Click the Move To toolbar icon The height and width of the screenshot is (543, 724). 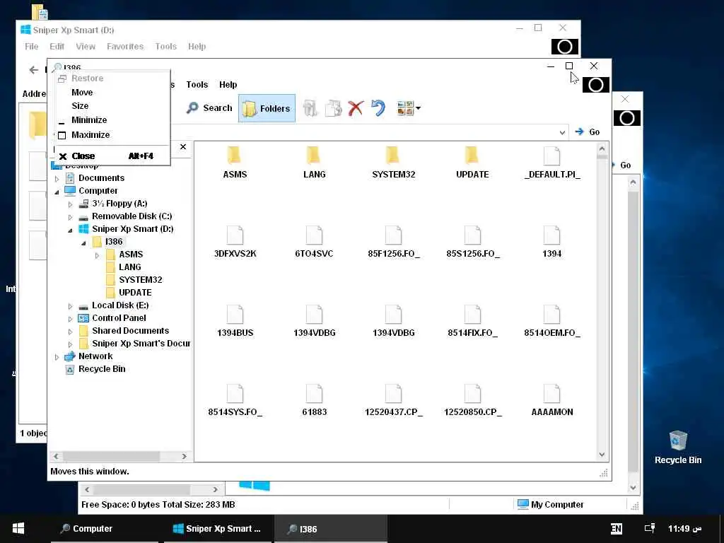310,108
